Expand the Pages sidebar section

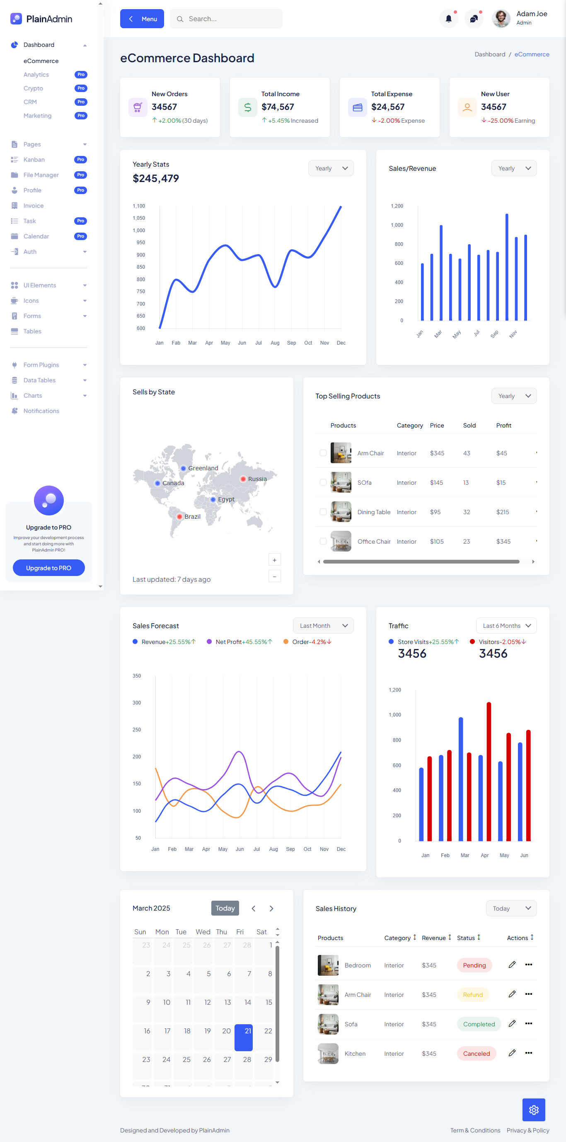(x=48, y=145)
